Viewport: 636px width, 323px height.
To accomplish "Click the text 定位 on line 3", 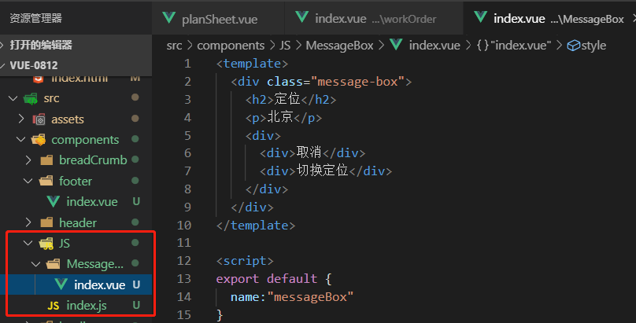I will pos(287,99).
